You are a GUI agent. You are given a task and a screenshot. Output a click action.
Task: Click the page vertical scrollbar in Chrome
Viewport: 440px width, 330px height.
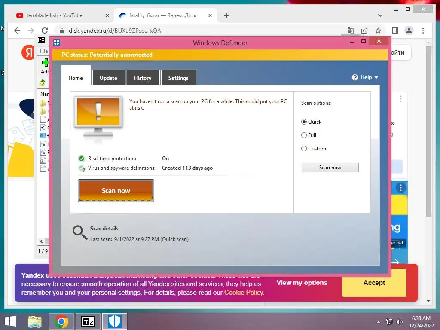[428, 132]
